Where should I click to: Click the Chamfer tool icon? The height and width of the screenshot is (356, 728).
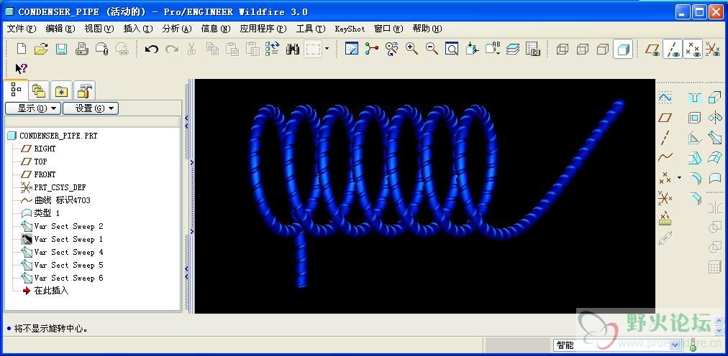coord(695,198)
